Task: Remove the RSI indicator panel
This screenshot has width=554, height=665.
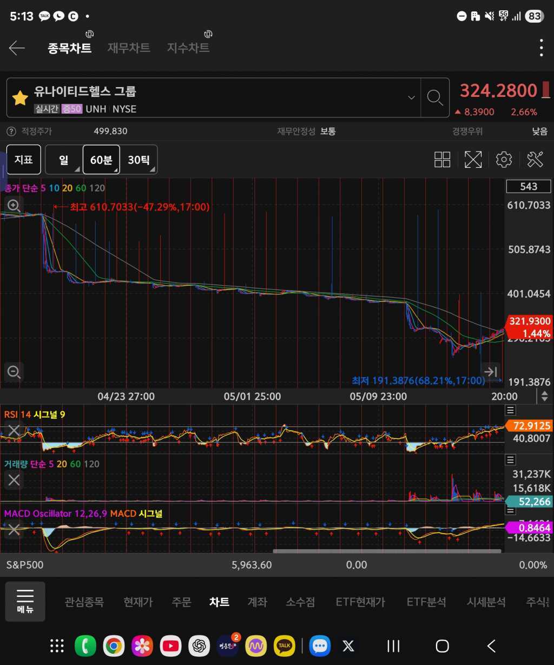Action: 14,431
